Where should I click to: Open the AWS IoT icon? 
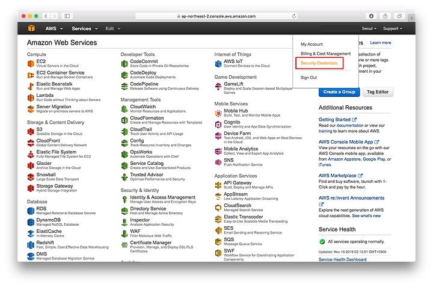point(218,64)
